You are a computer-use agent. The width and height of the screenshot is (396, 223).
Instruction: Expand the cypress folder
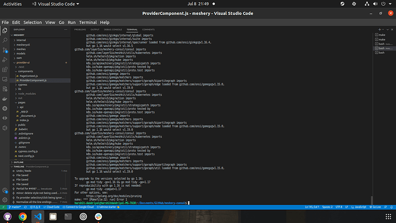(x=40, y=85)
